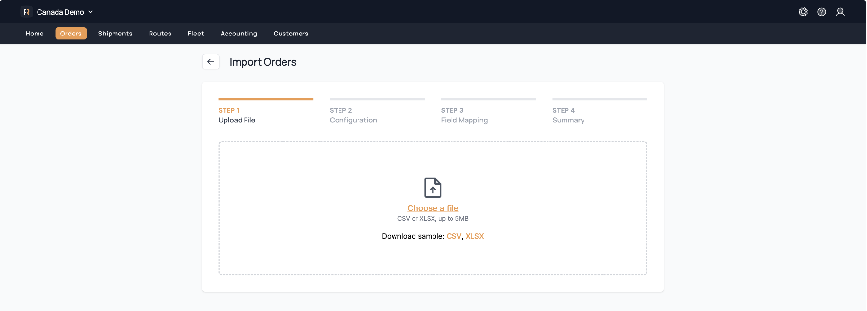Open the Fleet menu

point(196,34)
